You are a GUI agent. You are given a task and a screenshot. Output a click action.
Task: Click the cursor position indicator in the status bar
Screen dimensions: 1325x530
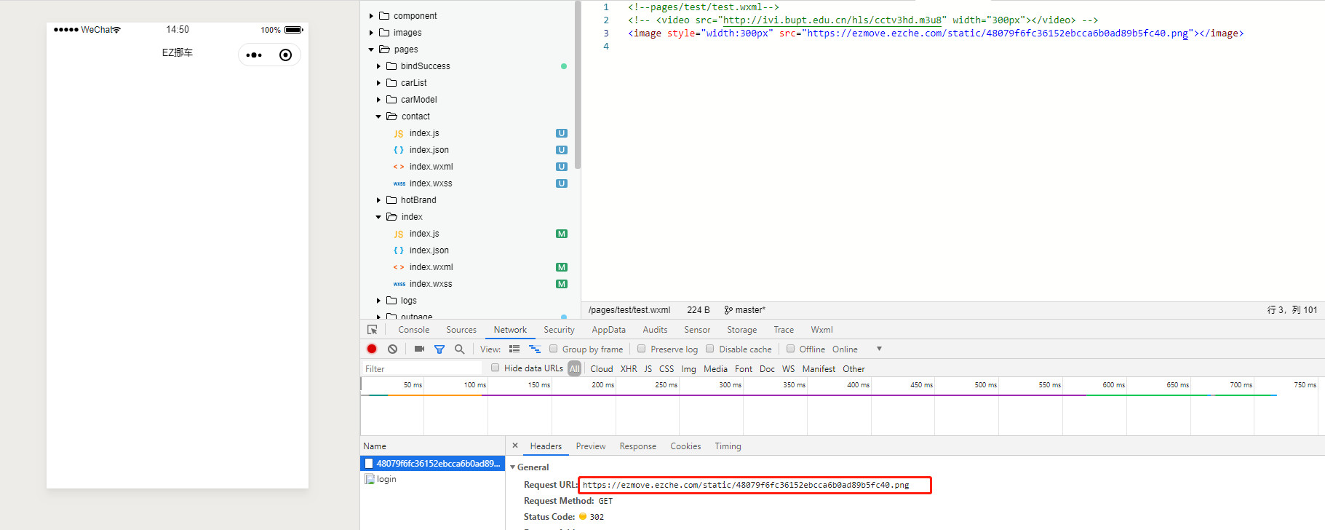pyautogui.click(x=1292, y=310)
